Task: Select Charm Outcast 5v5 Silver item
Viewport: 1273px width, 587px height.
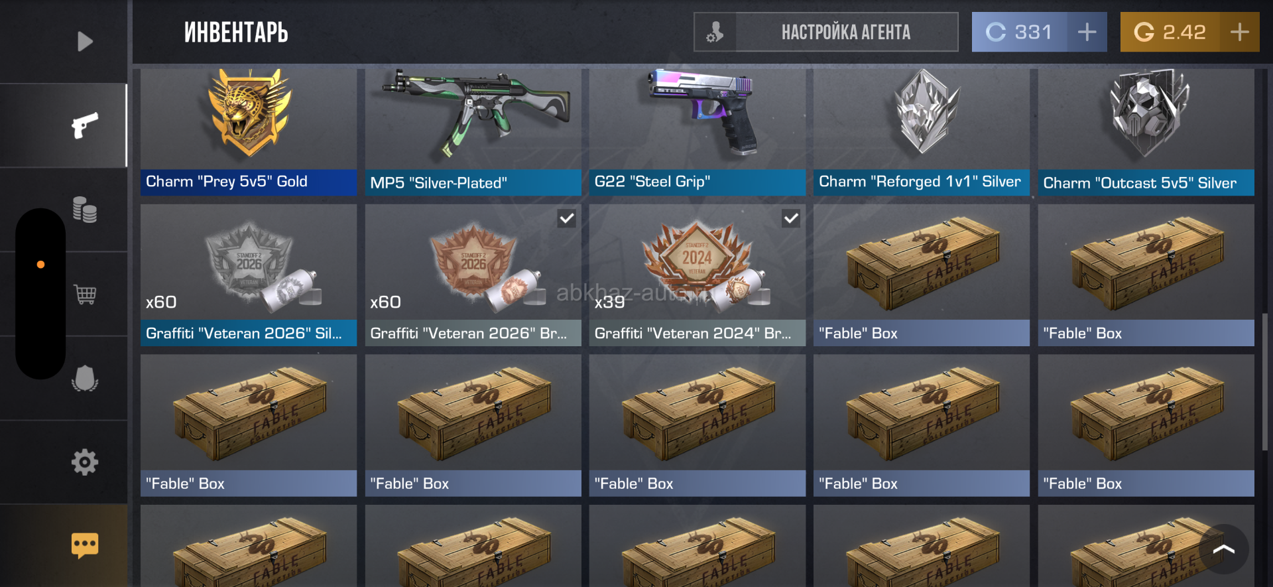Action: point(1146,132)
